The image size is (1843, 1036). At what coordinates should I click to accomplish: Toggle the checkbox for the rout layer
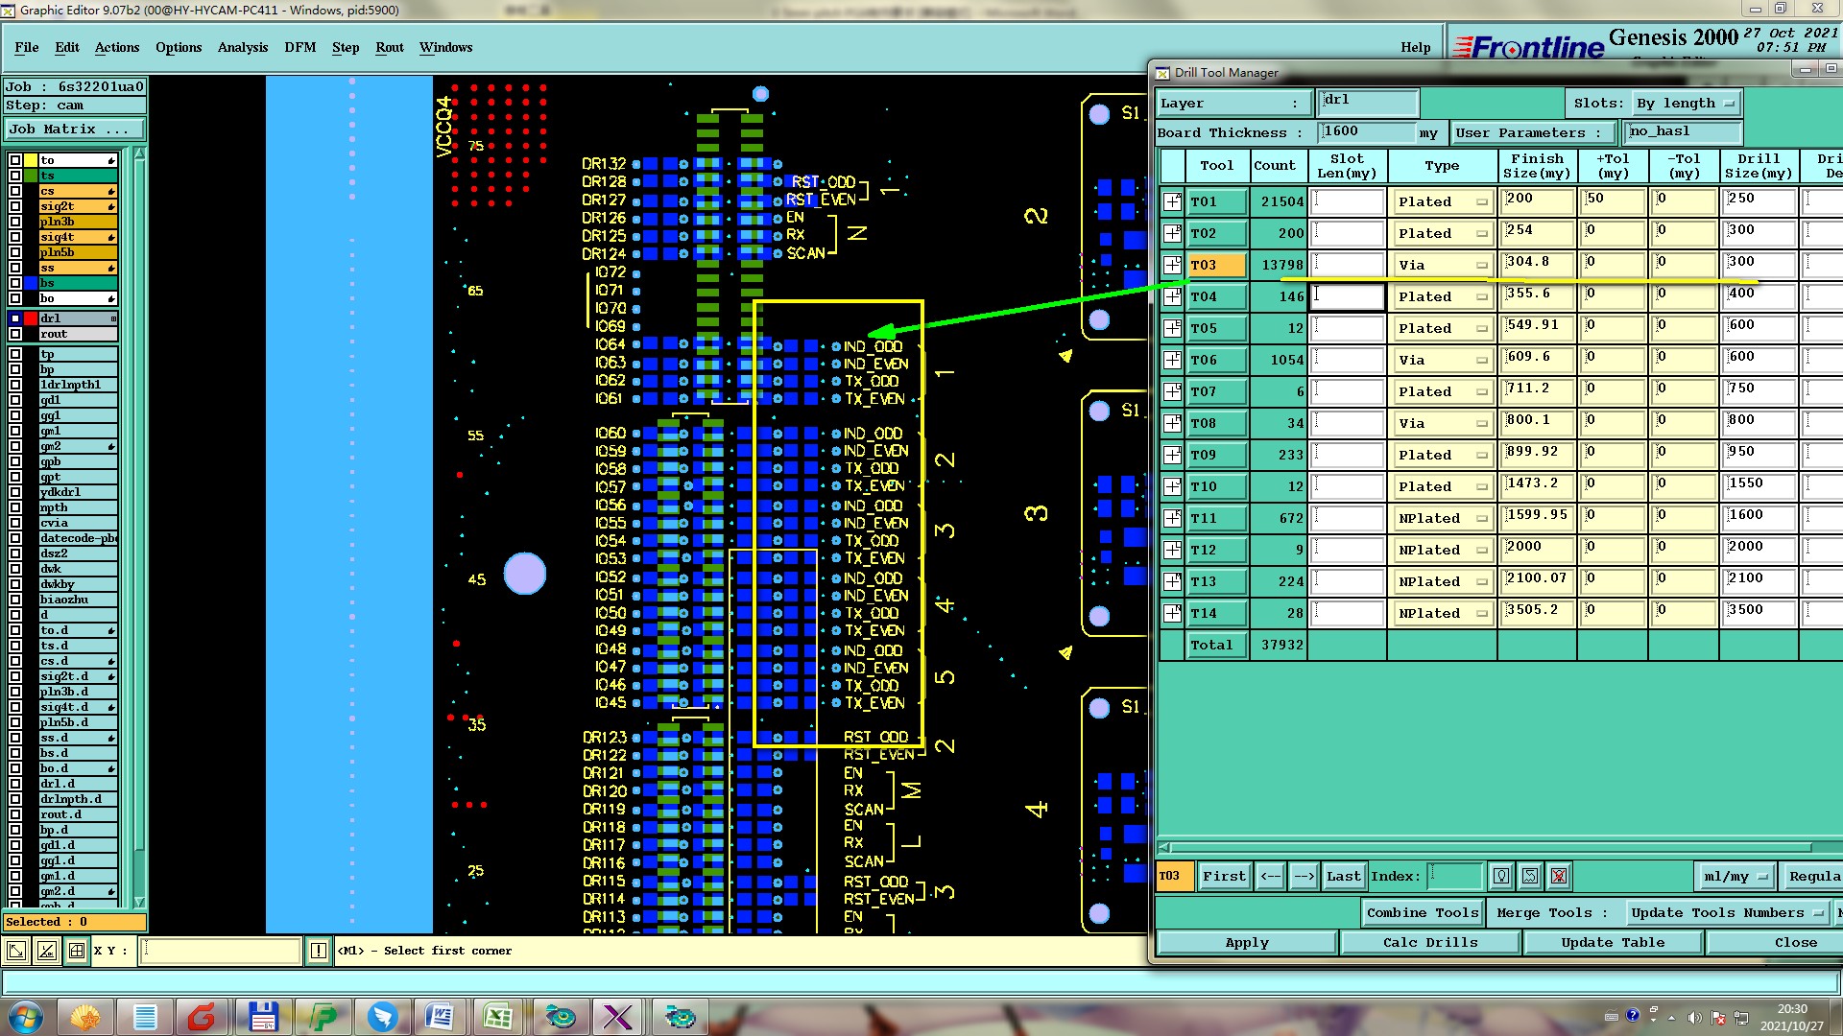(15, 334)
